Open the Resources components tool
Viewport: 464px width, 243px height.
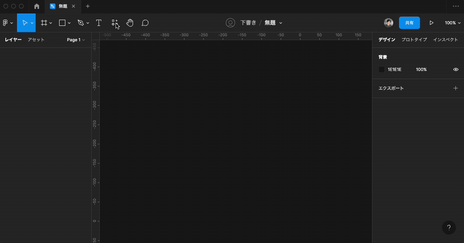pos(114,23)
